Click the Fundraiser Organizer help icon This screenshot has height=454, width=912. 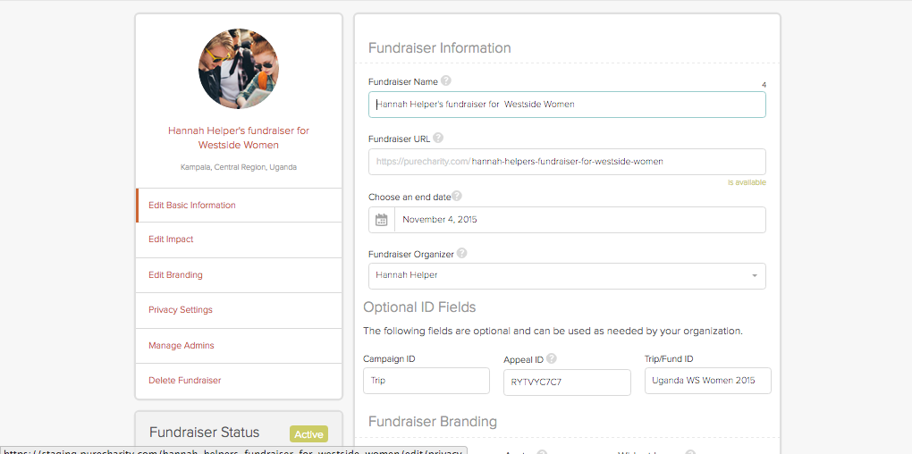(462, 254)
